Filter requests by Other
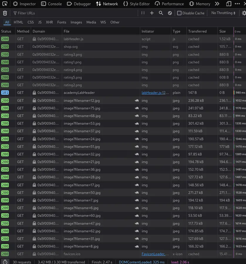 pyautogui.click(x=115, y=22)
